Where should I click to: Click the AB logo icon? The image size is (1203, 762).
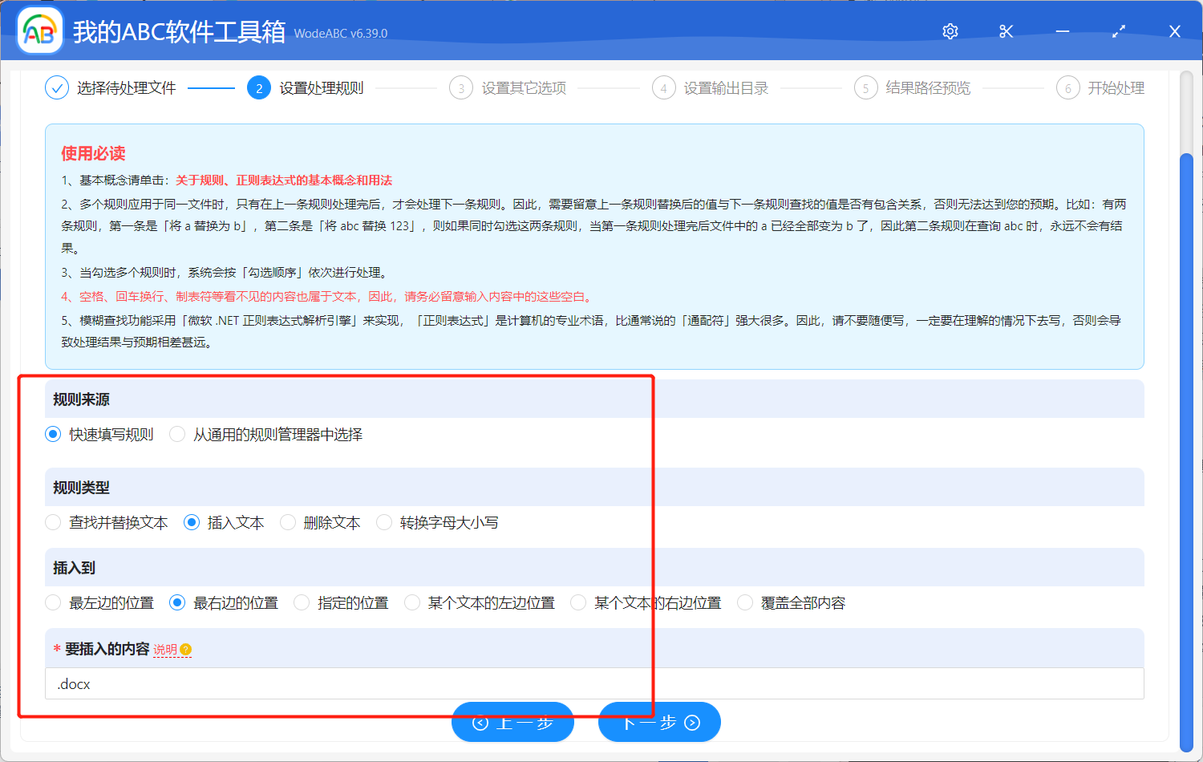[x=39, y=32]
